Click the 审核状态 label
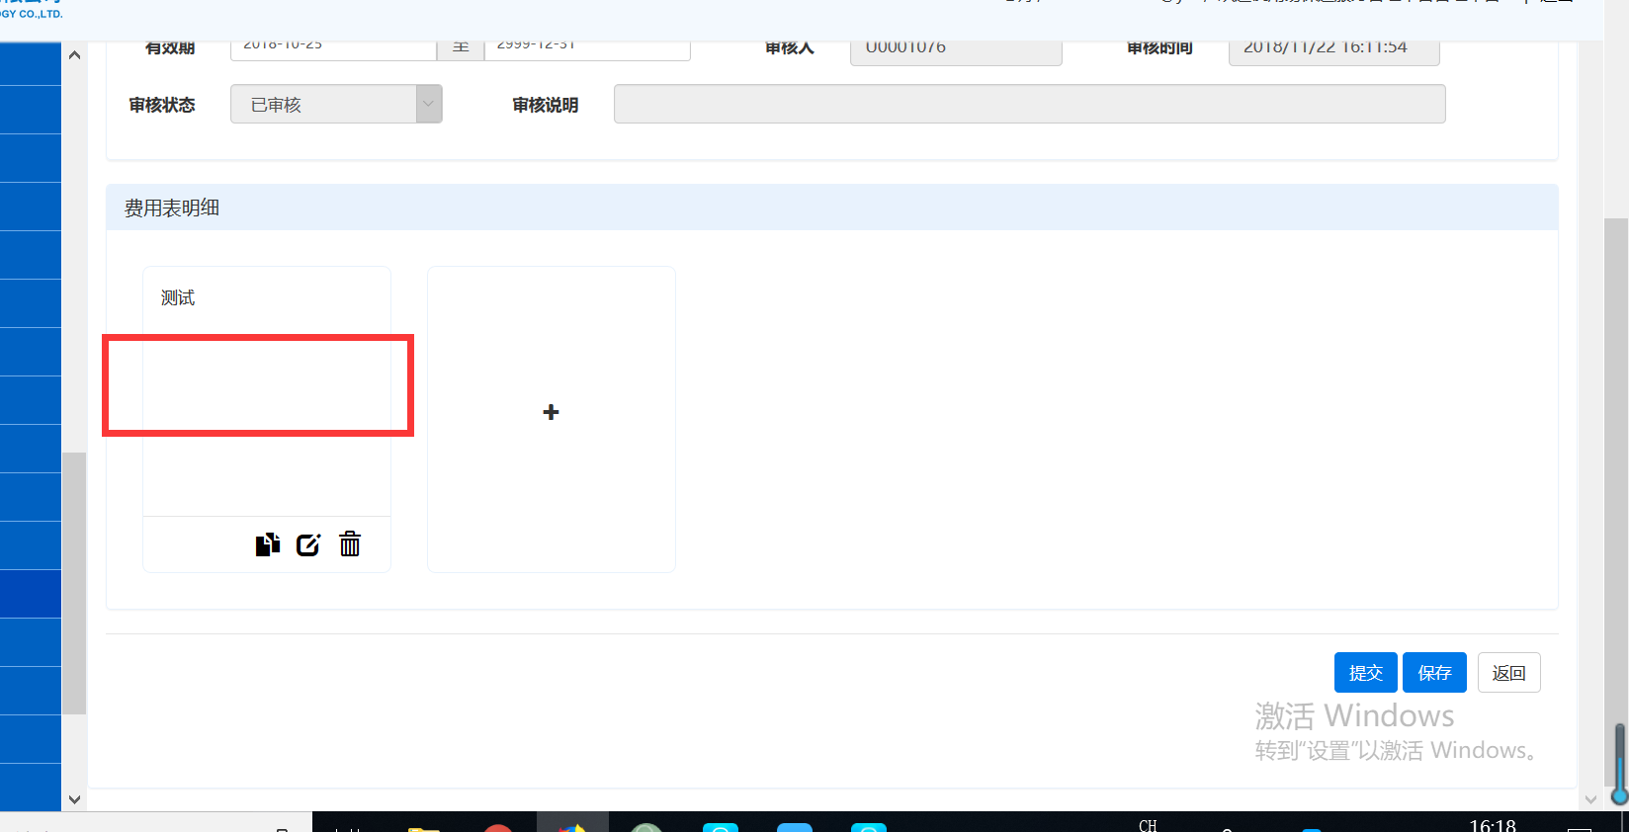The height and width of the screenshot is (832, 1629). click(162, 105)
